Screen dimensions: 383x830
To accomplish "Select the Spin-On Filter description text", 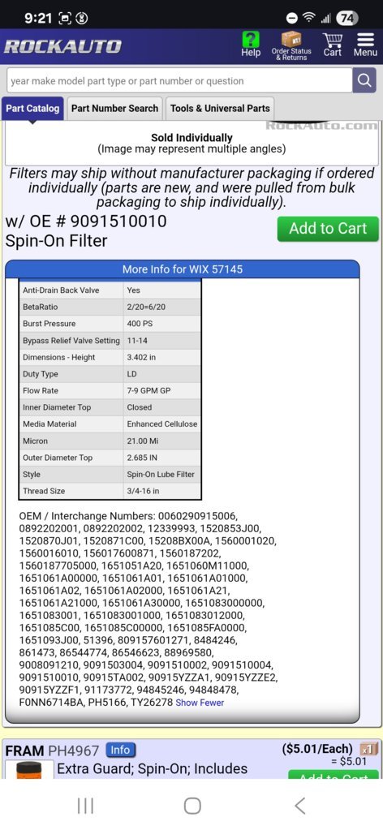I will 56,242.
